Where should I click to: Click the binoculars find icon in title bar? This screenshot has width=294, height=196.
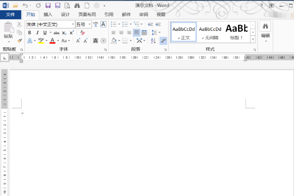[77, 5]
